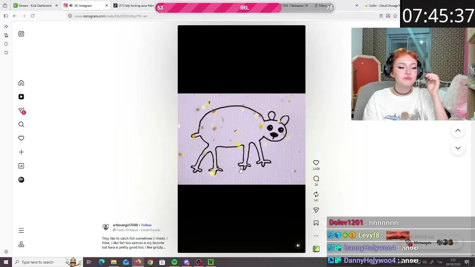475x267 pixels.
Task: Open Google Chrome from taskbar
Action: pos(150,262)
